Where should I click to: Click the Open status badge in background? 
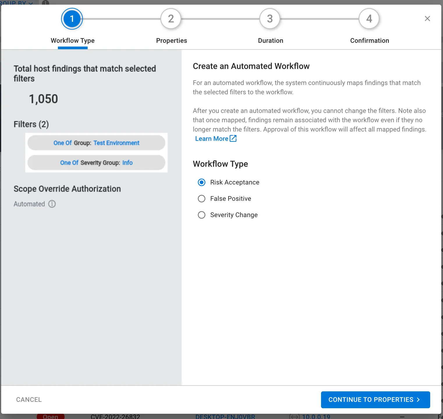coord(51,416)
